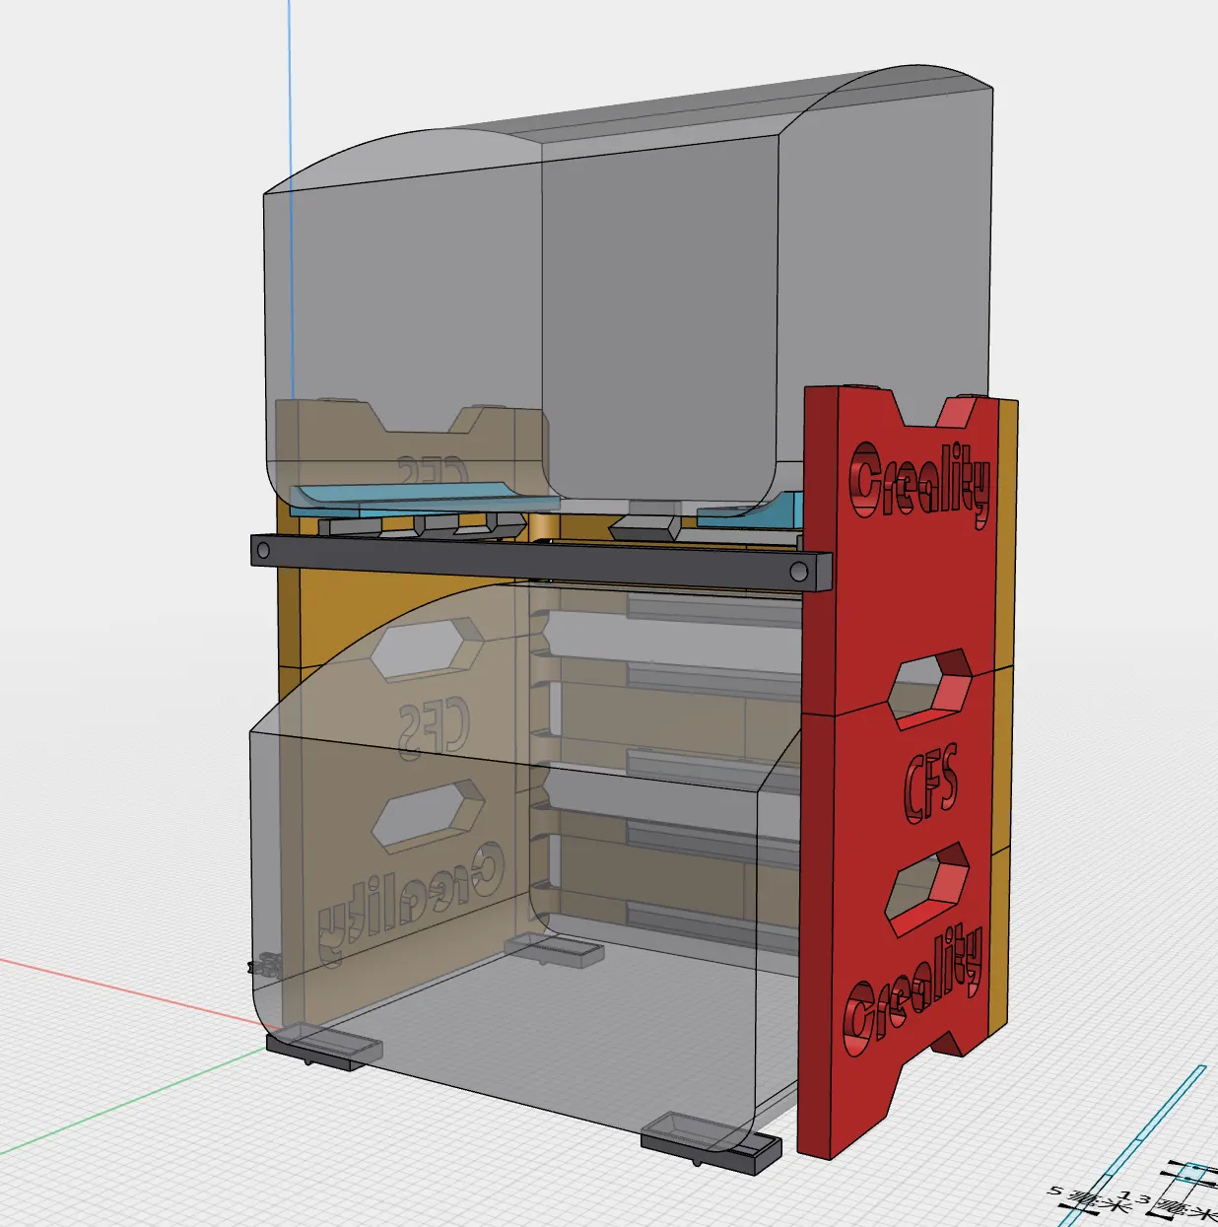Select the dark gray horizontal crossbar

540,563
